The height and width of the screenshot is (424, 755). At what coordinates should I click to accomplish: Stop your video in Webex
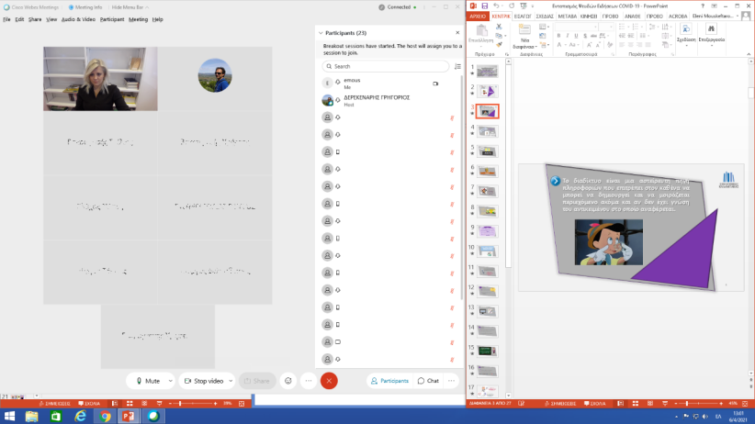(x=203, y=381)
